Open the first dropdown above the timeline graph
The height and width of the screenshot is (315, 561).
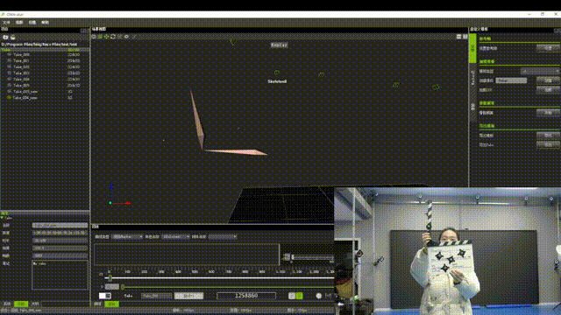click(x=127, y=236)
